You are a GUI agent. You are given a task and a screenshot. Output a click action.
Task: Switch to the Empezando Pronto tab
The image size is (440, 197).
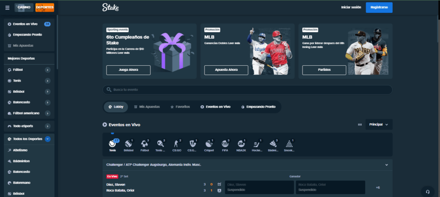(x=258, y=107)
